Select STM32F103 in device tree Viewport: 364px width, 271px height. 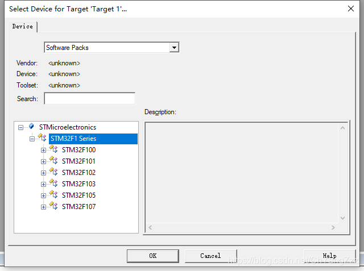78,184
